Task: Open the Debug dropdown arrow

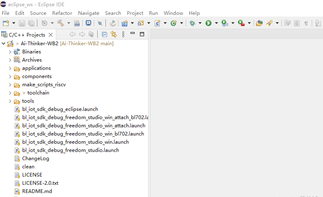Action: tap(200, 23)
